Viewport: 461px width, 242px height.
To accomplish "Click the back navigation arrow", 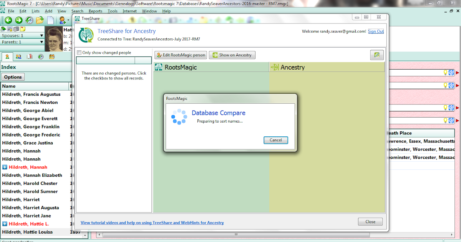I will click(x=8, y=20).
